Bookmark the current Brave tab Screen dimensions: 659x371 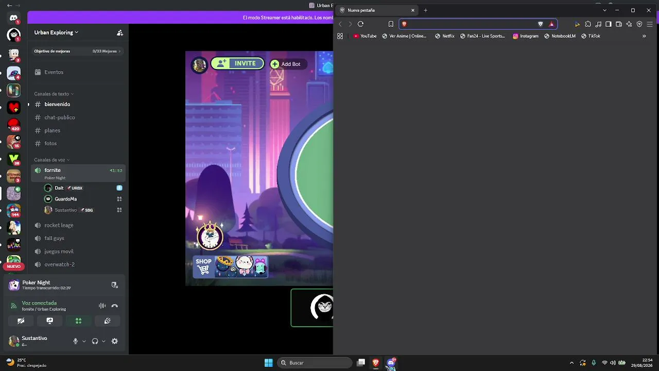391,24
